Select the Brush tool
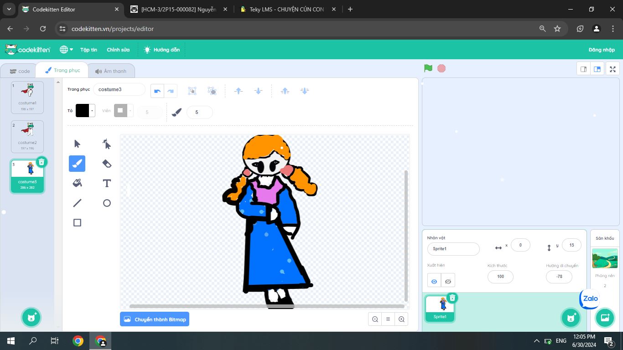The height and width of the screenshot is (350, 623). [77, 164]
